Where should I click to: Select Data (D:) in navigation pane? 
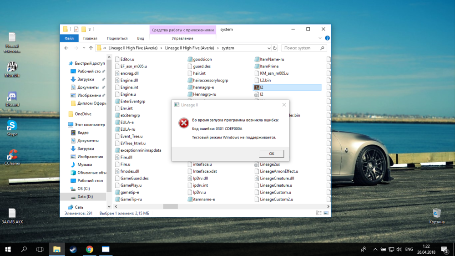(85, 197)
